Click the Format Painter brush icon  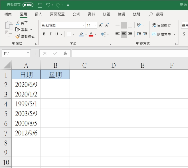pos(18,37)
